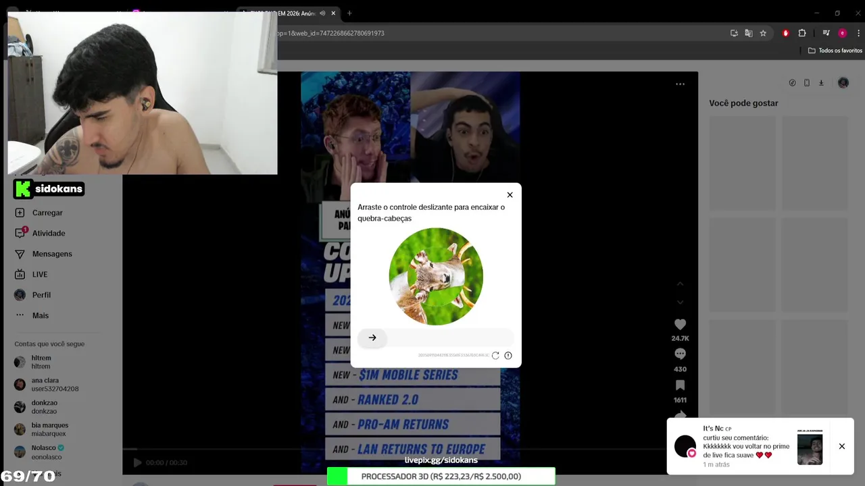The width and height of the screenshot is (865, 486).
Task: Open Chrome three-dot menu
Action: [x=859, y=33]
